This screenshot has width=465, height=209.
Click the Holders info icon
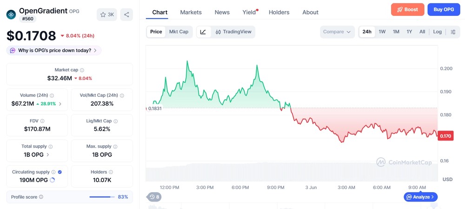(x=111, y=172)
